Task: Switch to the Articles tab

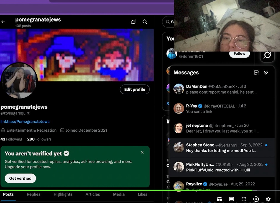Action: (93, 194)
